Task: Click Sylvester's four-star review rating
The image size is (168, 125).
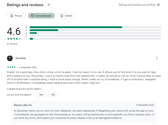Action: tap(12, 67)
